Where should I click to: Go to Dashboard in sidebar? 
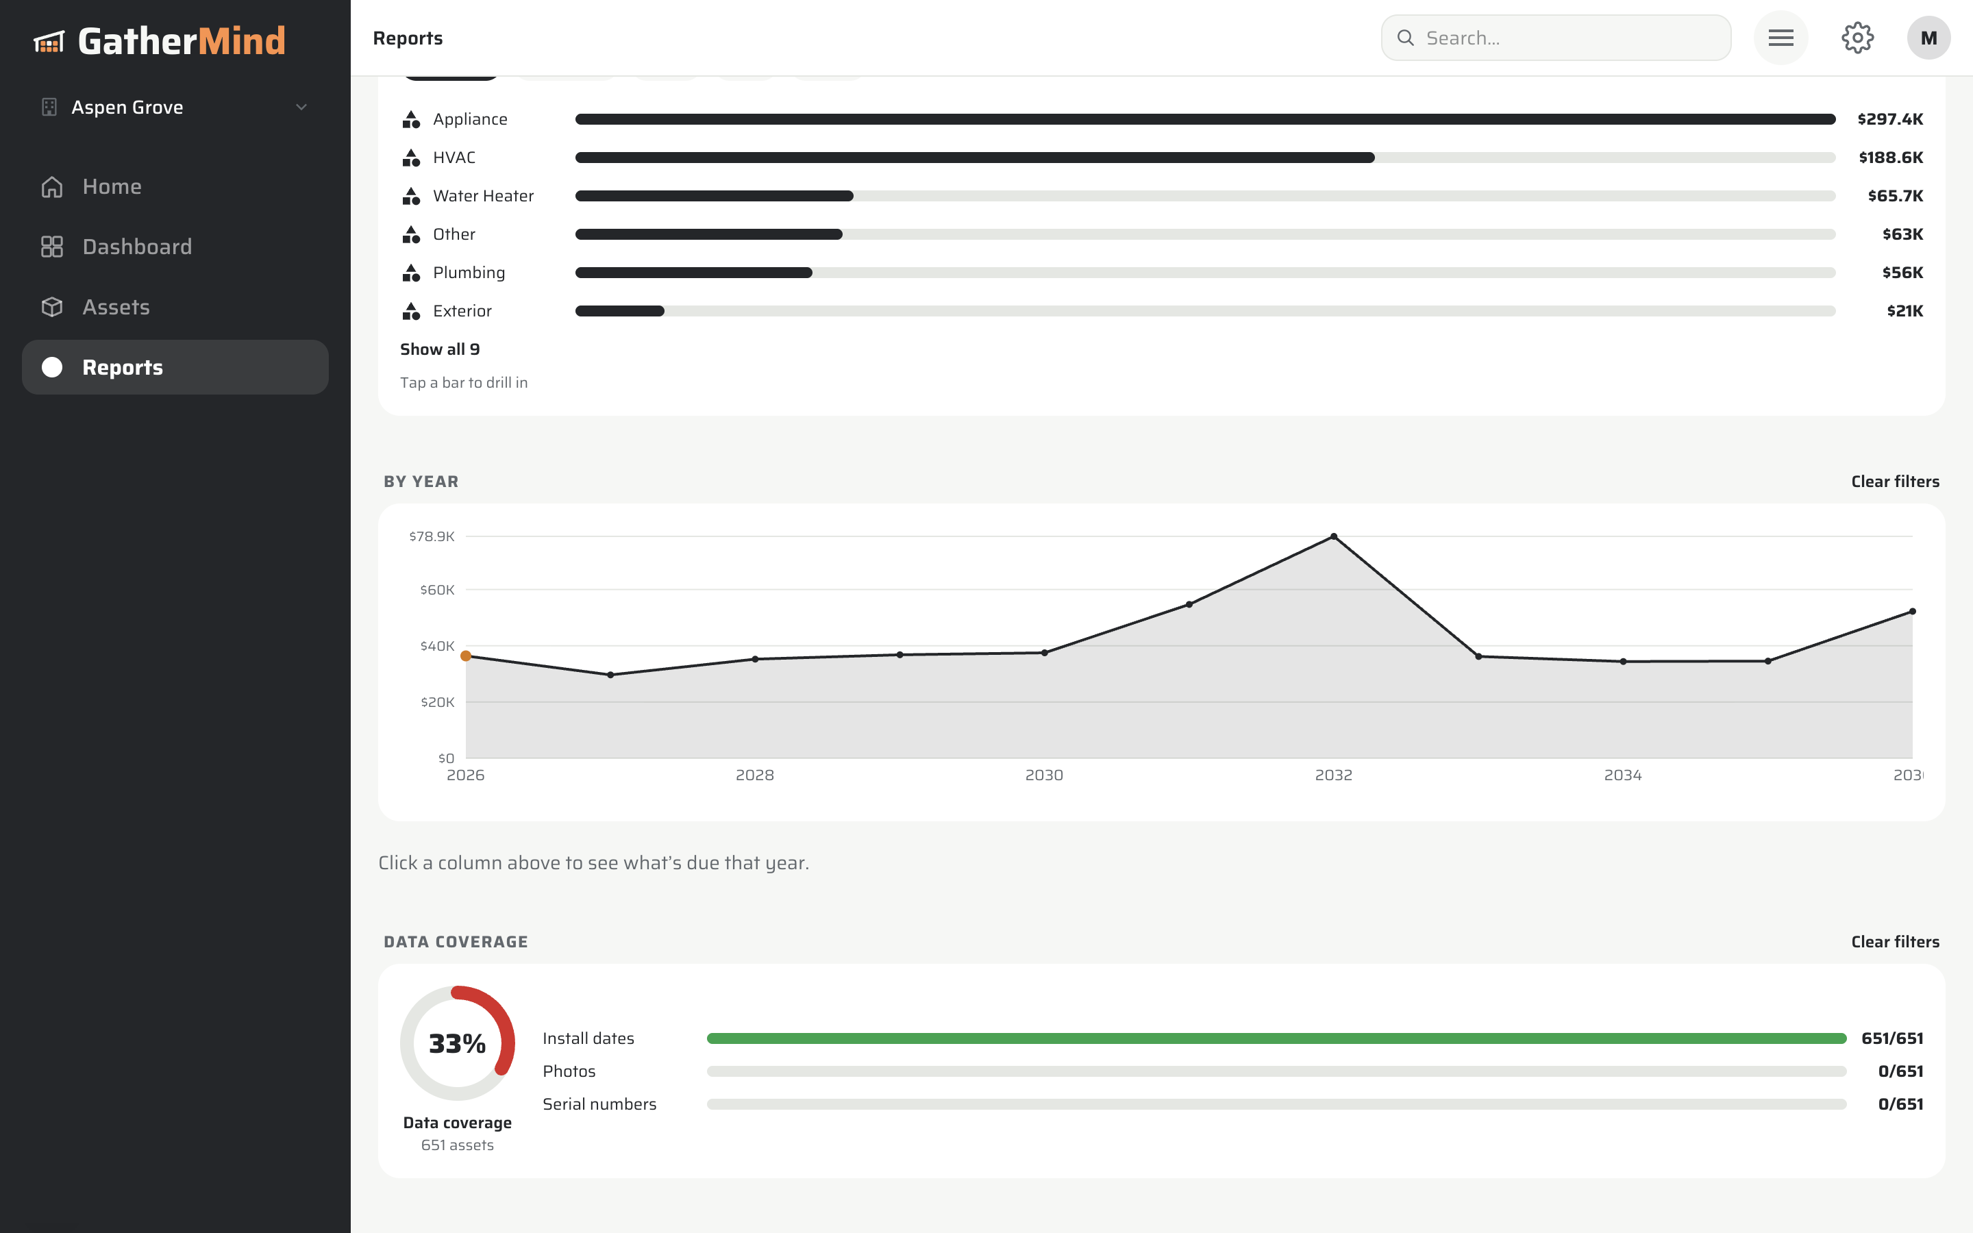[175, 247]
